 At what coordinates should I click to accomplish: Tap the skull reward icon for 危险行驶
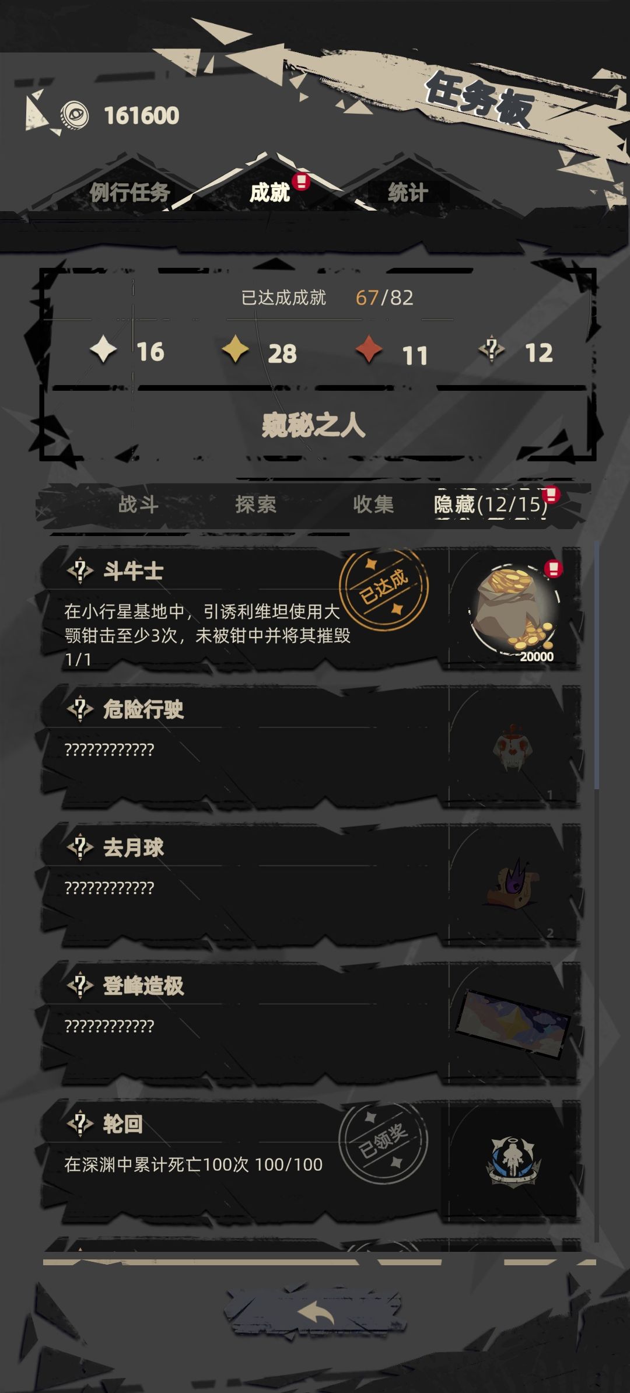click(513, 748)
